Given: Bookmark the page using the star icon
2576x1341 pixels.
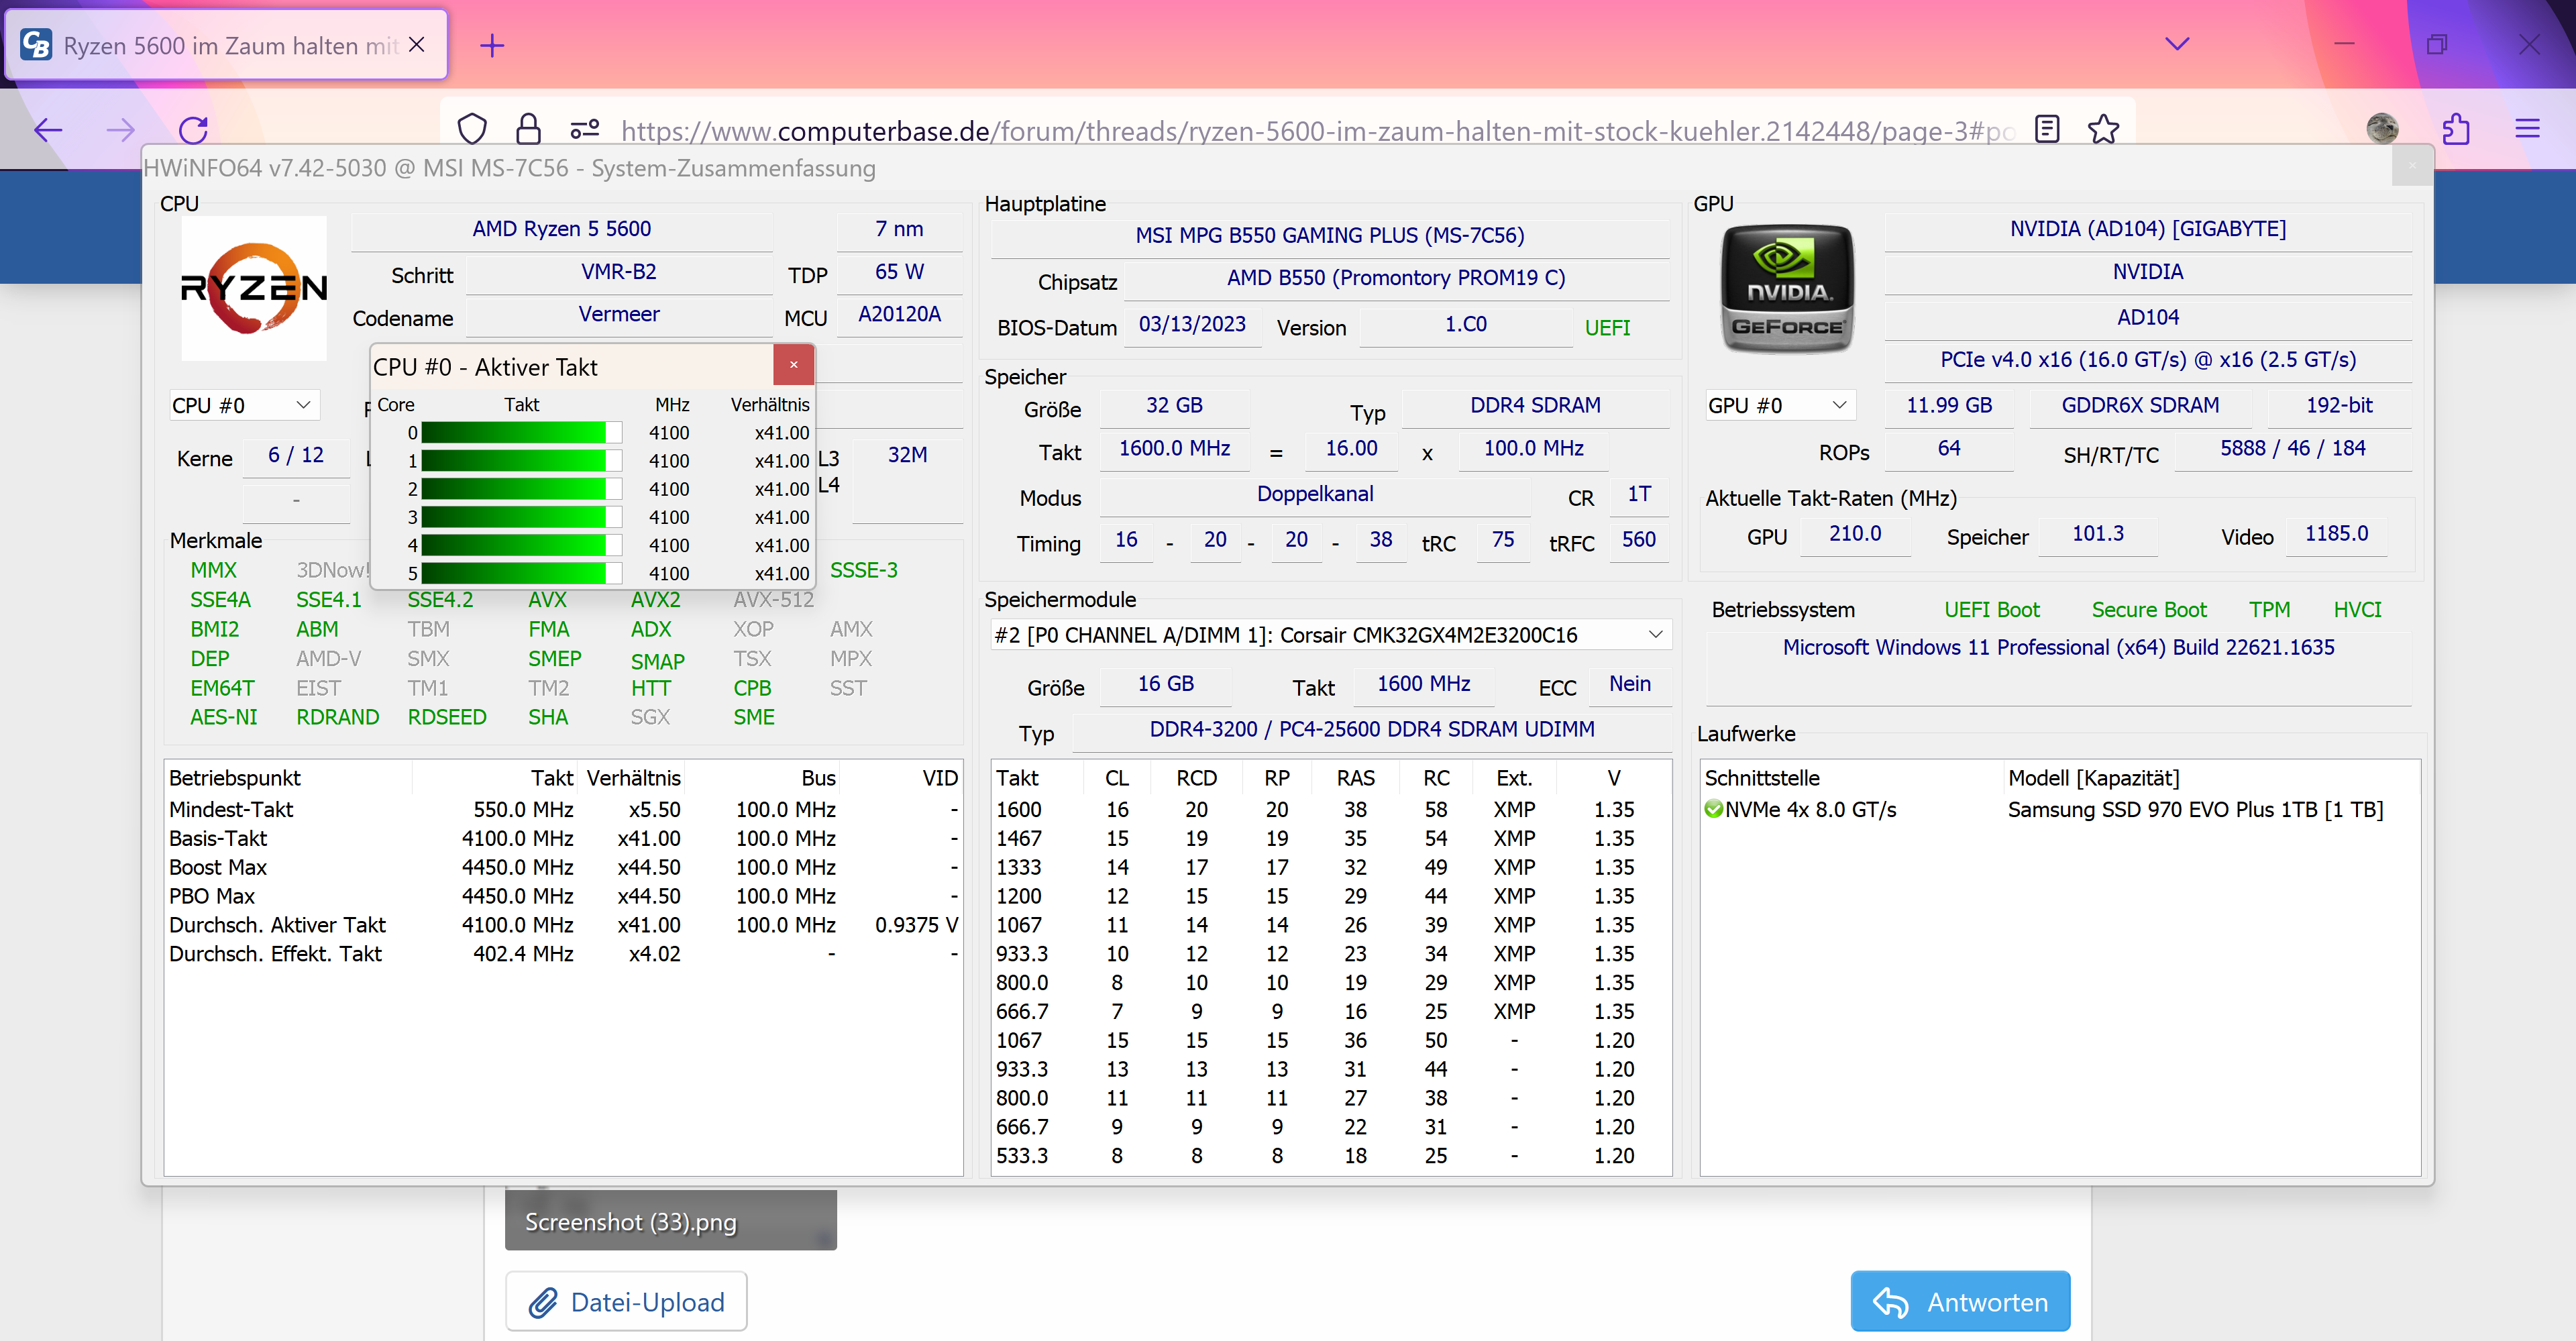Looking at the screenshot, I should pos(2103,129).
